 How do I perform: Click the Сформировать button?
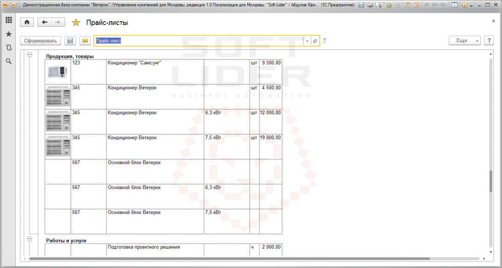click(x=40, y=41)
